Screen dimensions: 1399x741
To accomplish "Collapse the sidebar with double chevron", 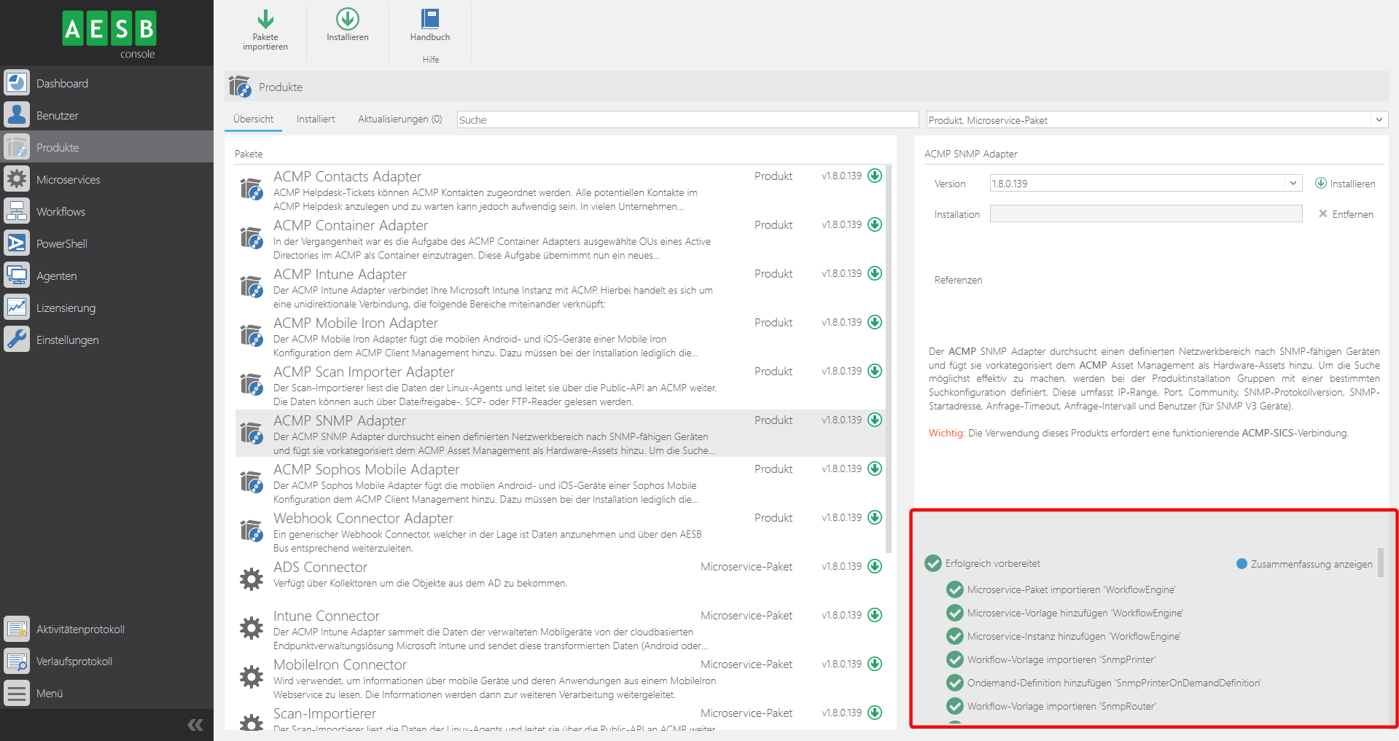I will (195, 724).
